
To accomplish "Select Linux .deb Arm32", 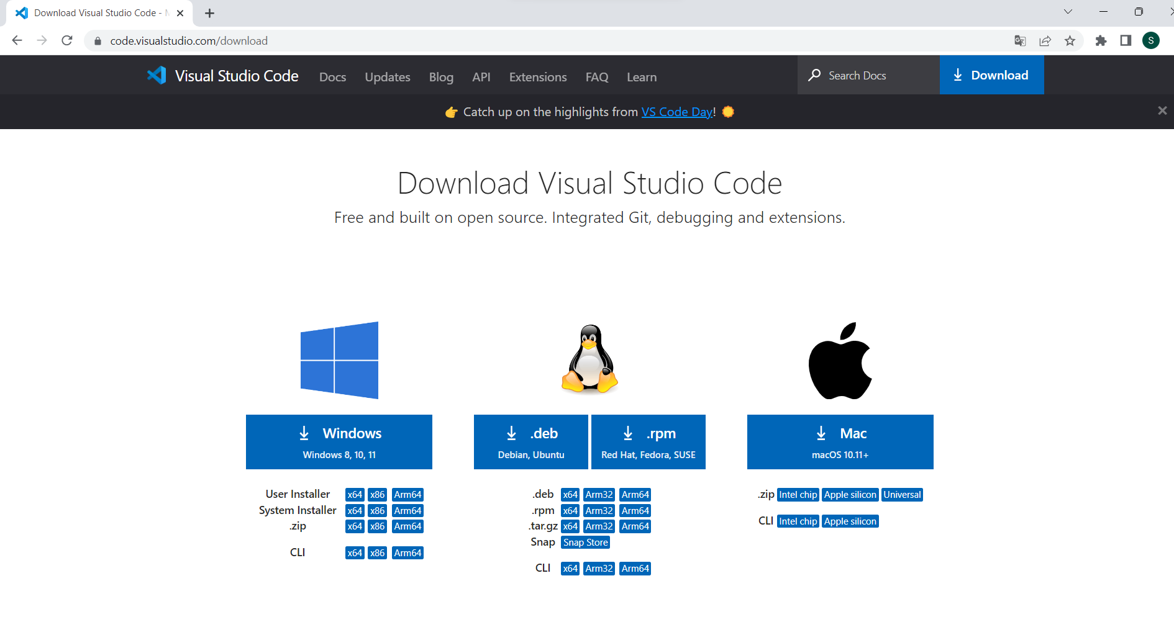I will [599, 495].
